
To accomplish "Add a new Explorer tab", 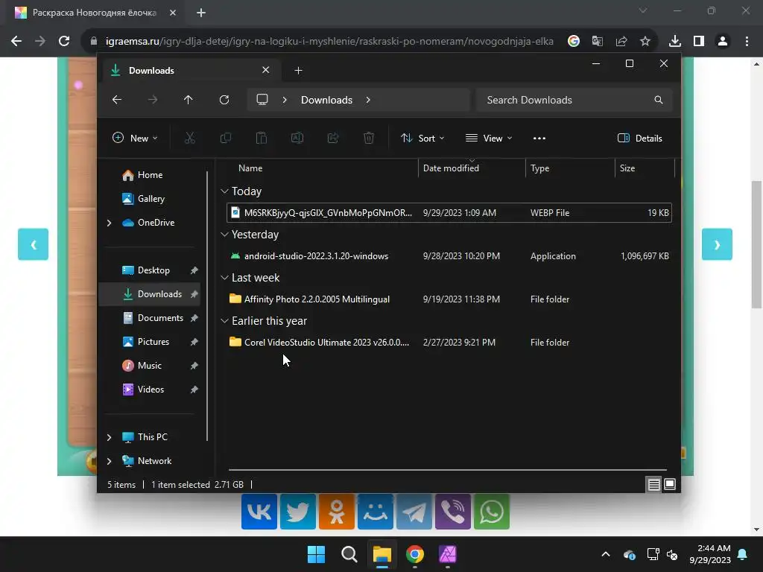I will click(298, 71).
